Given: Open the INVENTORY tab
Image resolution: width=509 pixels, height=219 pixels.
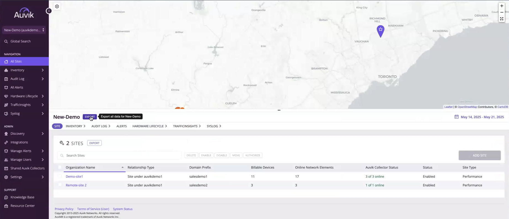Looking at the screenshot, I should 75,126.
